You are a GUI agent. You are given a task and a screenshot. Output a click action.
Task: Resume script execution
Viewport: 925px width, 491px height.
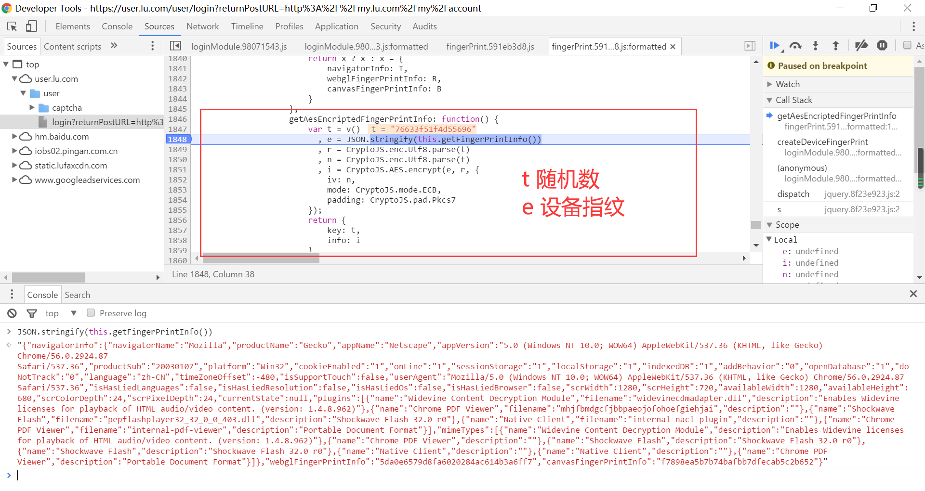(775, 46)
